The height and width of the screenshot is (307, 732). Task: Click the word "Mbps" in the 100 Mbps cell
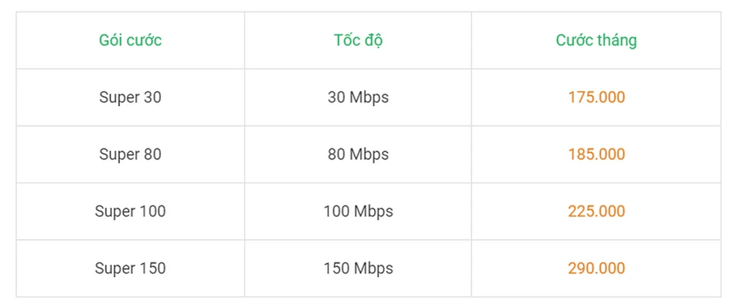pos(373,211)
